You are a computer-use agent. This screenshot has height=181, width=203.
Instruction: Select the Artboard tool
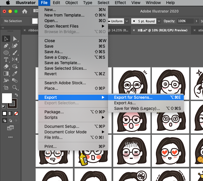coord(6,87)
